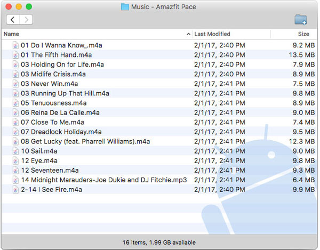
Task: Go back with the left arrow button
Action: [x=13, y=20]
